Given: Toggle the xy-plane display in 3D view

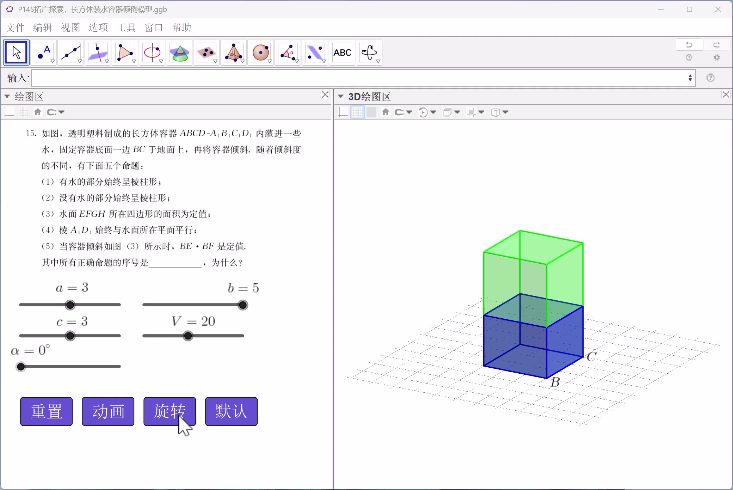Looking at the screenshot, I should [371, 112].
